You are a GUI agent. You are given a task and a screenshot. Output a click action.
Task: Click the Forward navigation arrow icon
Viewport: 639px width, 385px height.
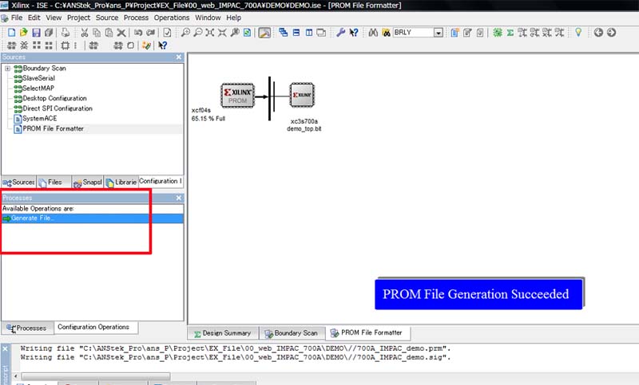click(611, 33)
